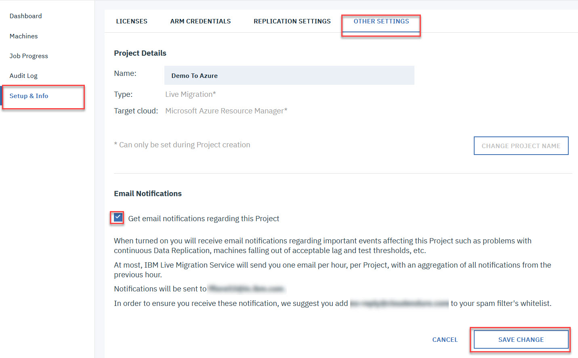Viewport: 578px width, 358px height.
Task: Switch to Replication Settings tab
Action: (292, 21)
